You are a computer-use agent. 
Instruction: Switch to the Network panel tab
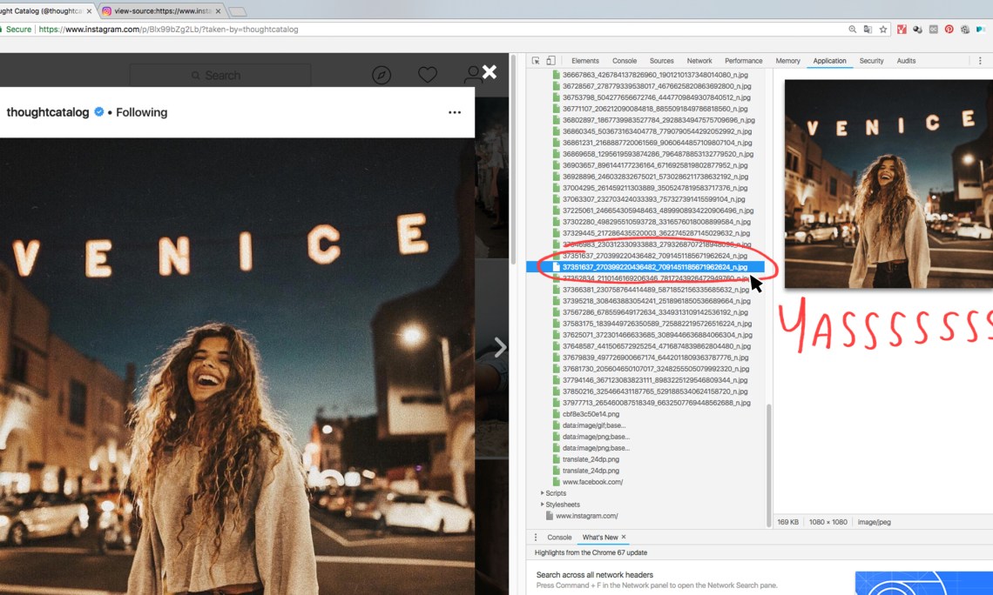[x=699, y=61]
